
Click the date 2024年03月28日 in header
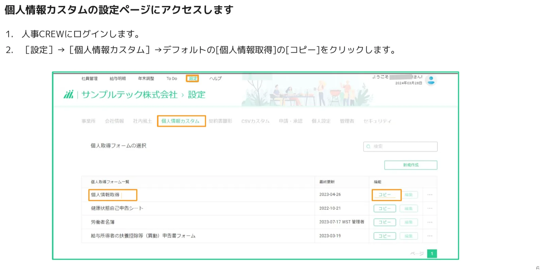pyautogui.click(x=408, y=83)
